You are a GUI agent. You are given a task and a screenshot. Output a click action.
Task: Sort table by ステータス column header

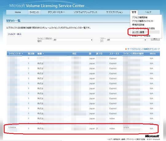tap(114, 54)
